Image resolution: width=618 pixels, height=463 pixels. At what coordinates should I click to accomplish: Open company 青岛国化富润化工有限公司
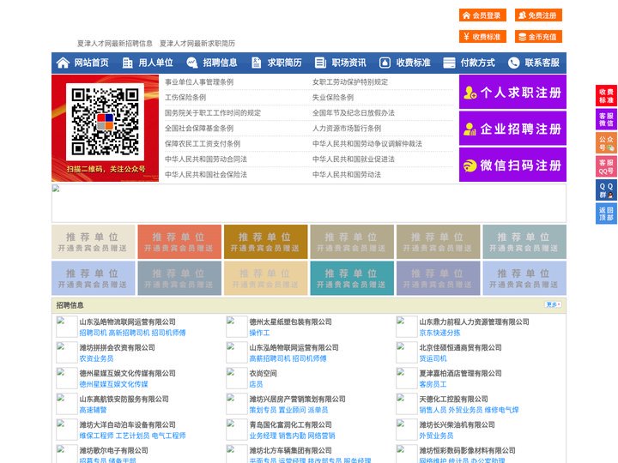[x=290, y=424]
